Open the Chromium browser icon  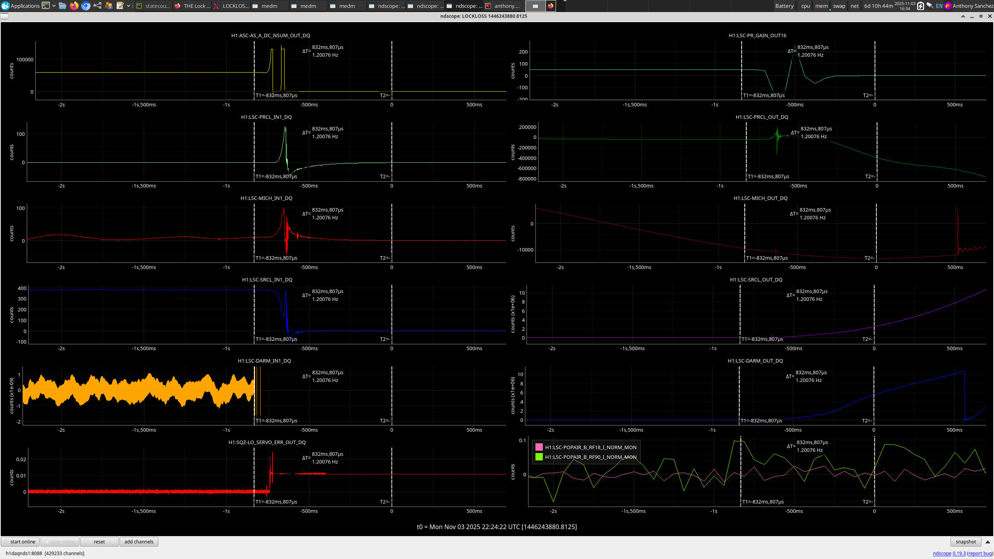pos(86,5)
